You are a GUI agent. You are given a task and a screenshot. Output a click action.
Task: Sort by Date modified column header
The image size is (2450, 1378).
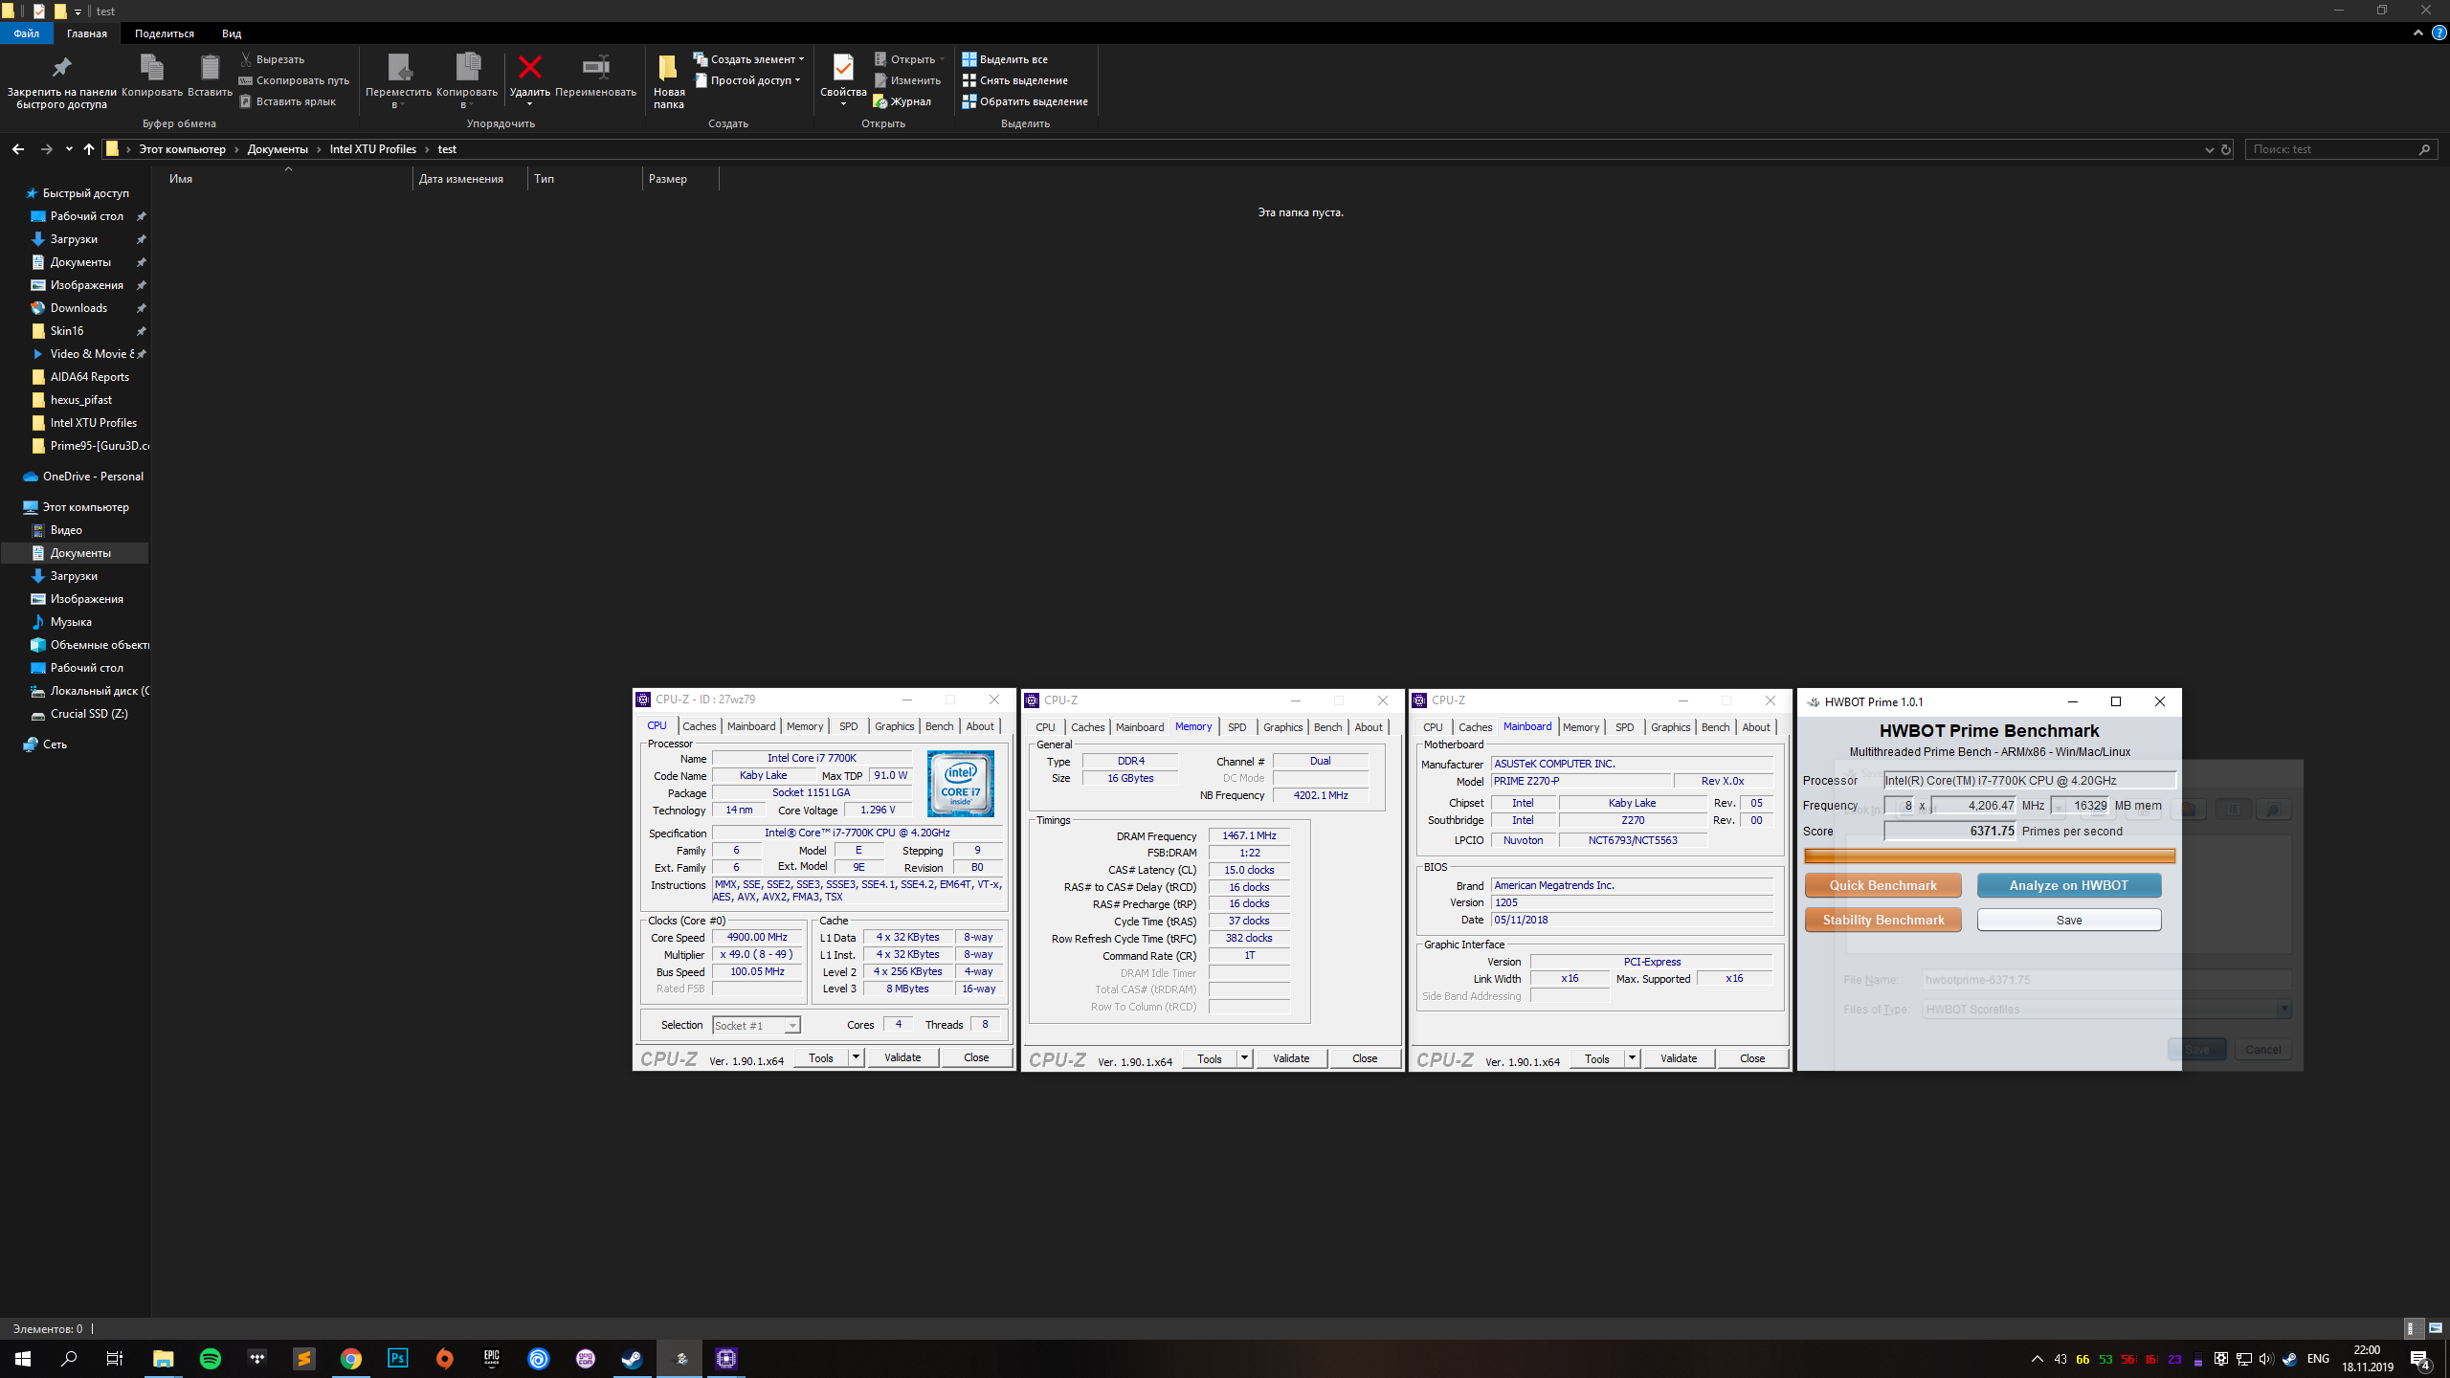coord(469,179)
